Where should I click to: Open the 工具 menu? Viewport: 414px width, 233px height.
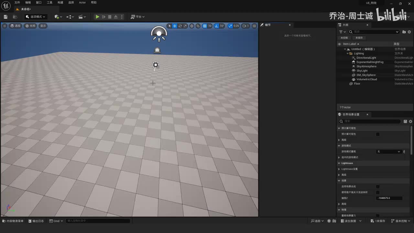pyautogui.click(x=49, y=3)
